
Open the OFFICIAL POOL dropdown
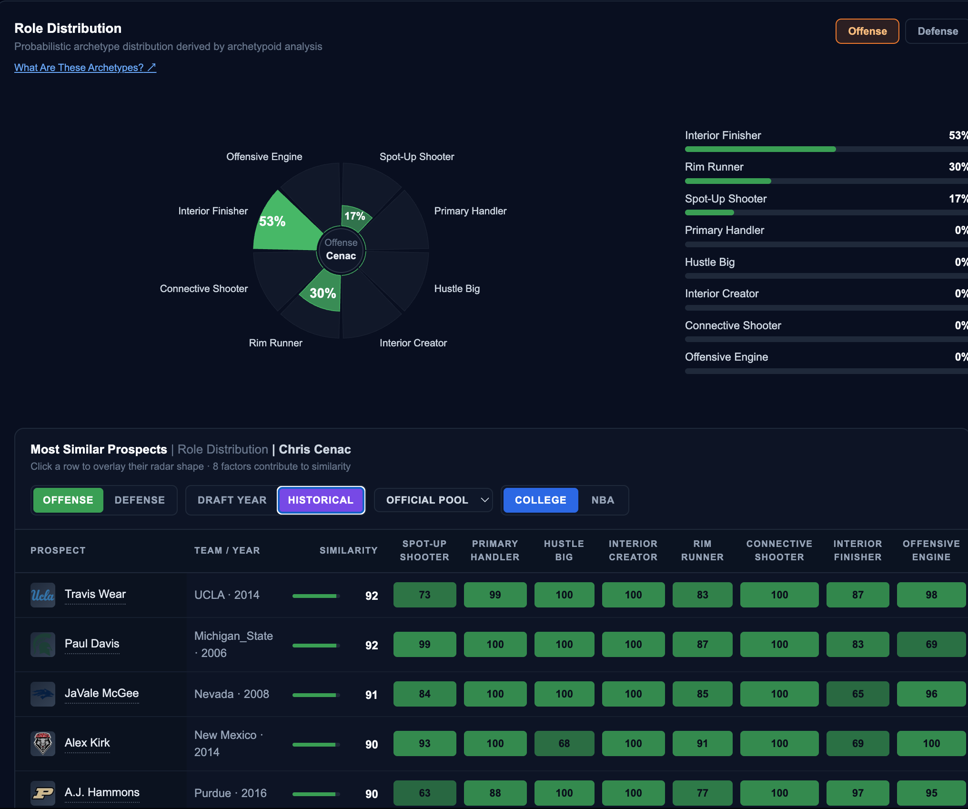click(434, 500)
